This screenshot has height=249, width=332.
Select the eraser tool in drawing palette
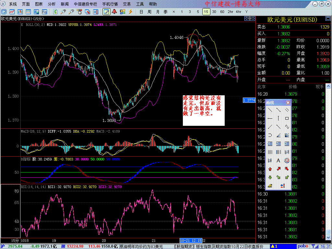point(270,186)
